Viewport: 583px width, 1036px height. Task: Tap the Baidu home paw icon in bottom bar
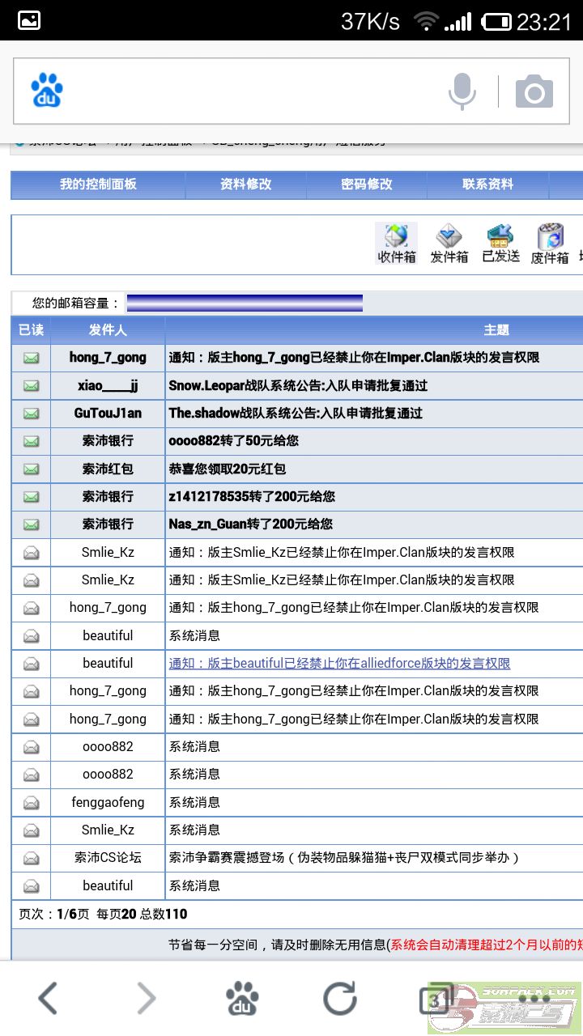point(242,999)
